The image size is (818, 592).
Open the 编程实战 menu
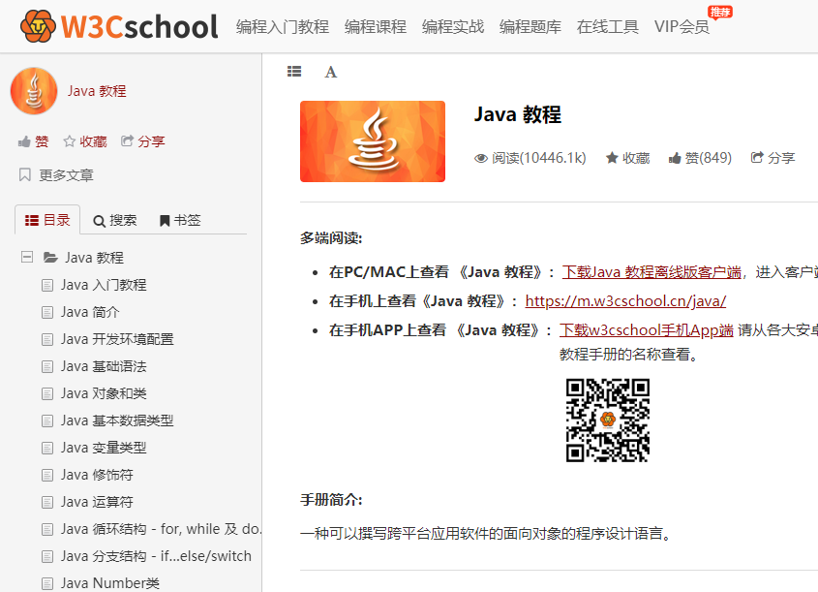click(453, 26)
